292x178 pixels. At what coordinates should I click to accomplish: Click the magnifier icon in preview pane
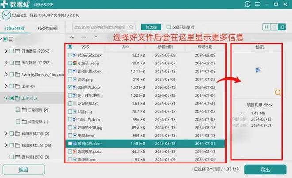(x=278, y=92)
